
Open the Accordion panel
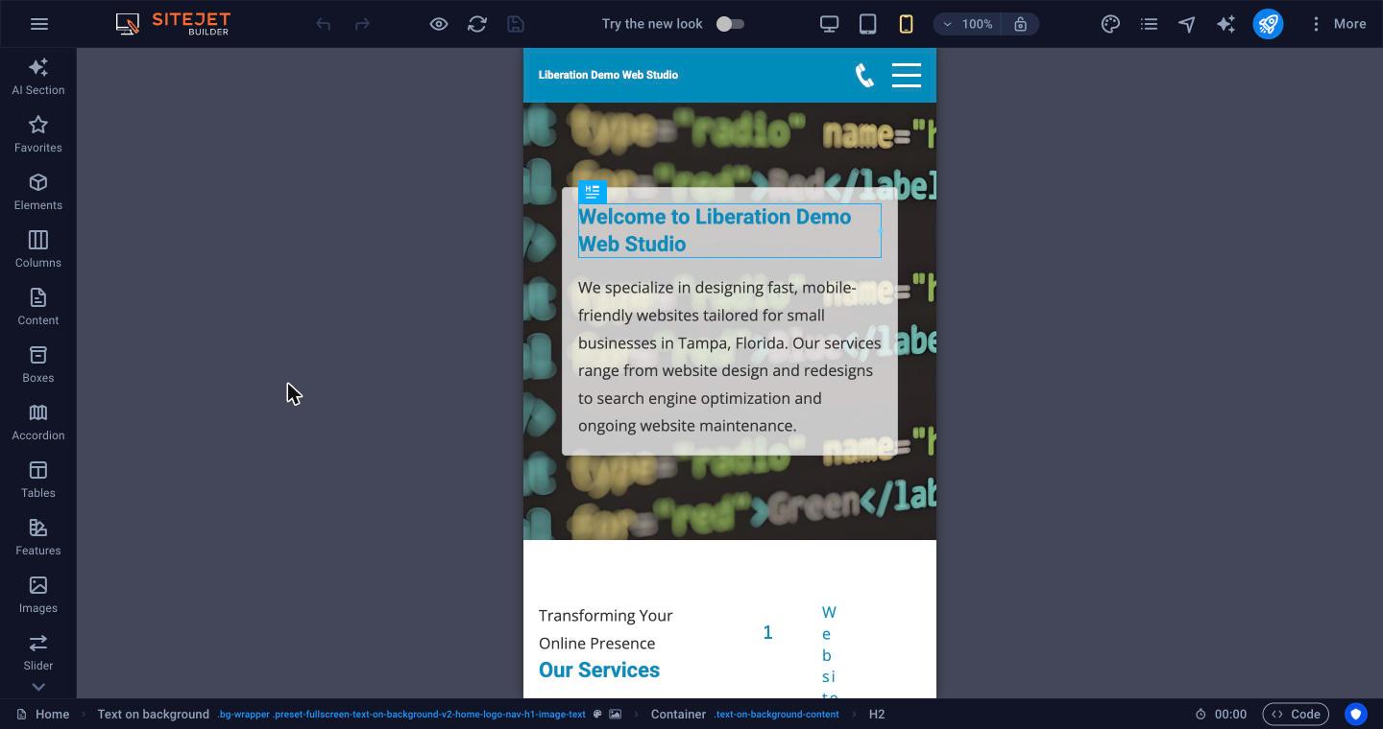[38, 422]
